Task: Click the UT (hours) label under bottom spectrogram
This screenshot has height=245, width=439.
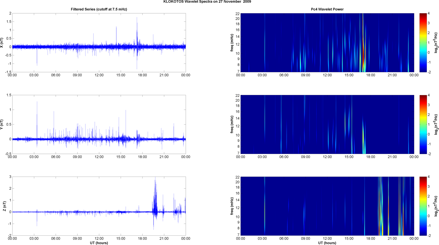Action: [x=327, y=243]
